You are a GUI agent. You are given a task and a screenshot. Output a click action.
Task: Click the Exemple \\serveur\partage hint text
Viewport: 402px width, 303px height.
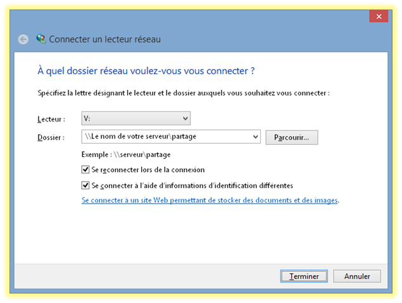126,154
